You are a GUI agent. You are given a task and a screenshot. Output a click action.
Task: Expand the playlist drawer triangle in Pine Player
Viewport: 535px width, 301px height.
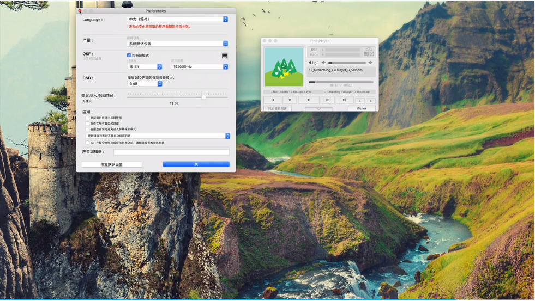point(318,109)
